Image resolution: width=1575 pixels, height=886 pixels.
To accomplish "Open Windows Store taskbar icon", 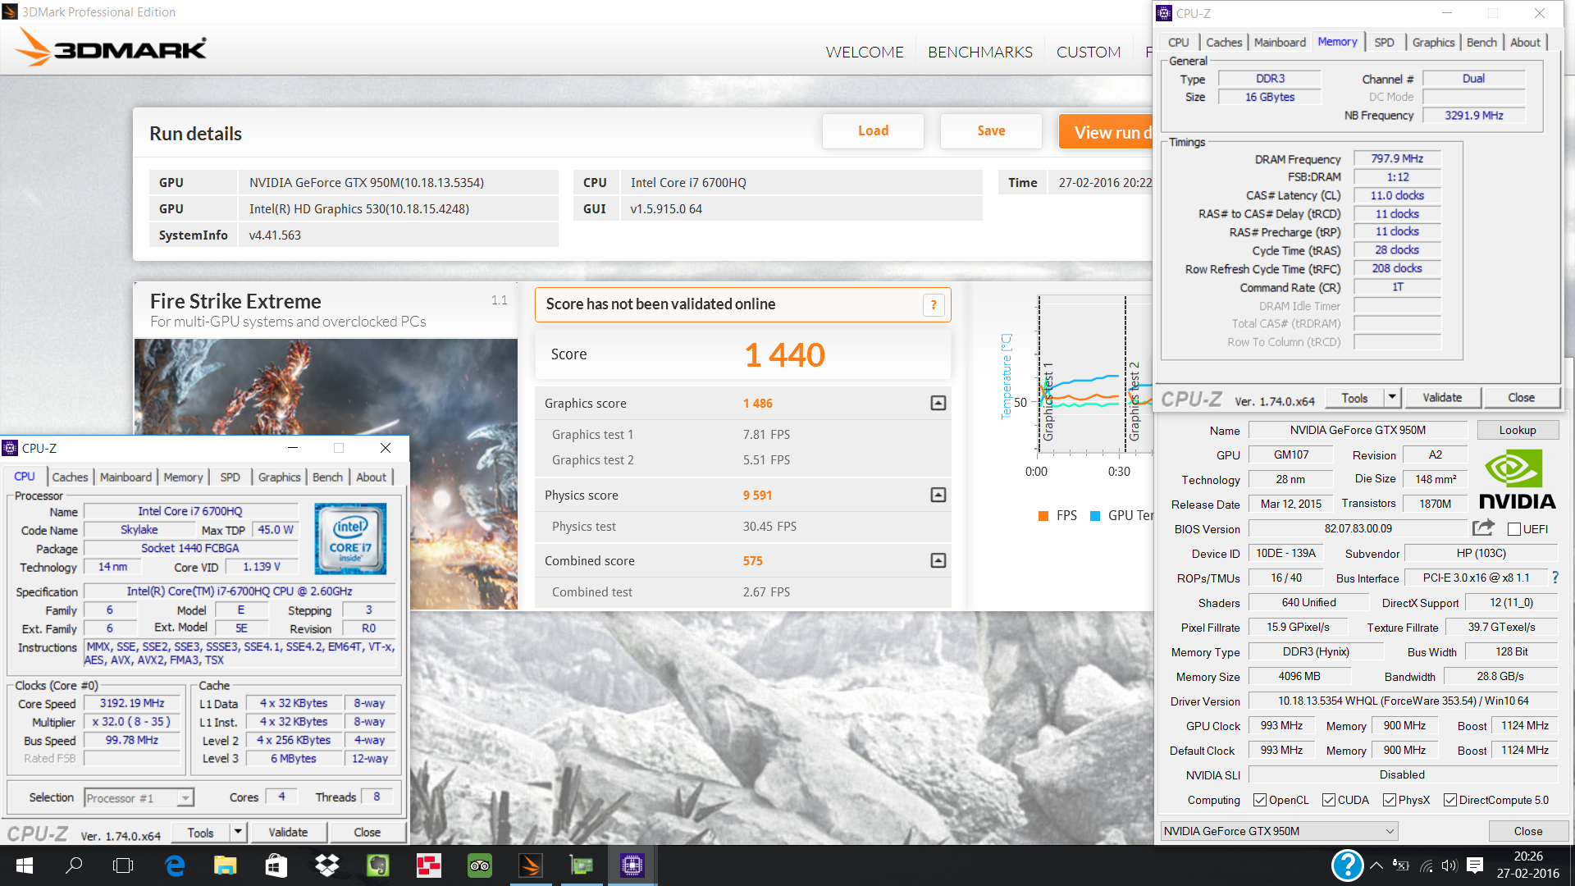I will [x=276, y=865].
